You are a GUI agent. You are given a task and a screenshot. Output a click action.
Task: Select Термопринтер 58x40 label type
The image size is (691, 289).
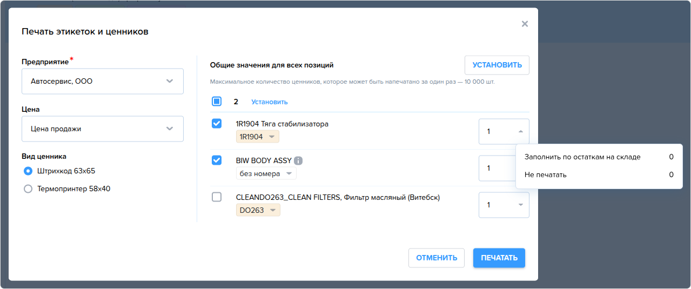tap(28, 189)
